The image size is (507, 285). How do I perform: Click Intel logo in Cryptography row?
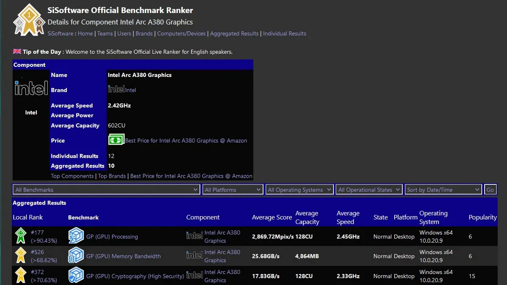[x=194, y=275]
